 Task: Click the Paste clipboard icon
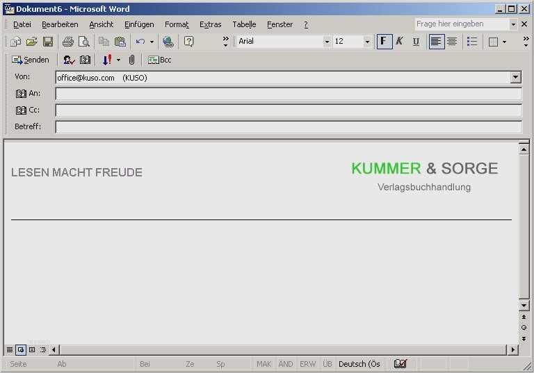click(x=120, y=42)
